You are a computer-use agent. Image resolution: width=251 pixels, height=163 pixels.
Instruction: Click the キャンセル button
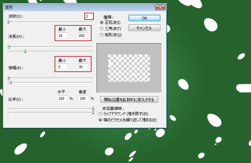coord(144,28)
